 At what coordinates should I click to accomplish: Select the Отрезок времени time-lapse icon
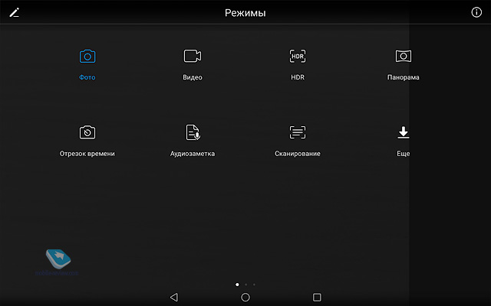point(87,132)
